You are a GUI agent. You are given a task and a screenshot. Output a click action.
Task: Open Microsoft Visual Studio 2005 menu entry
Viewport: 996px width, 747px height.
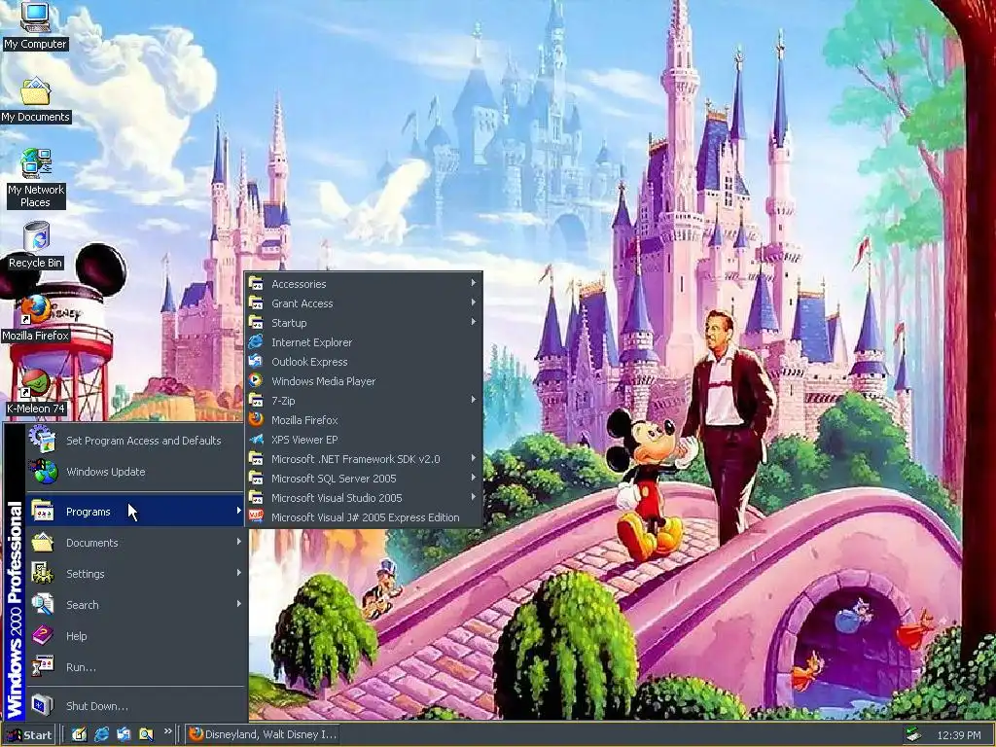(x=364, y=498)
